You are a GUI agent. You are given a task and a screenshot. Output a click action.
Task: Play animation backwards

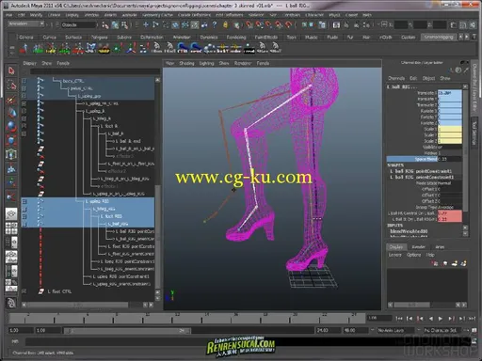coord(430,319)
